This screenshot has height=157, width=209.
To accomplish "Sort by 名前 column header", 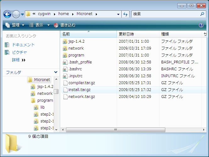I will click(89, 34).
